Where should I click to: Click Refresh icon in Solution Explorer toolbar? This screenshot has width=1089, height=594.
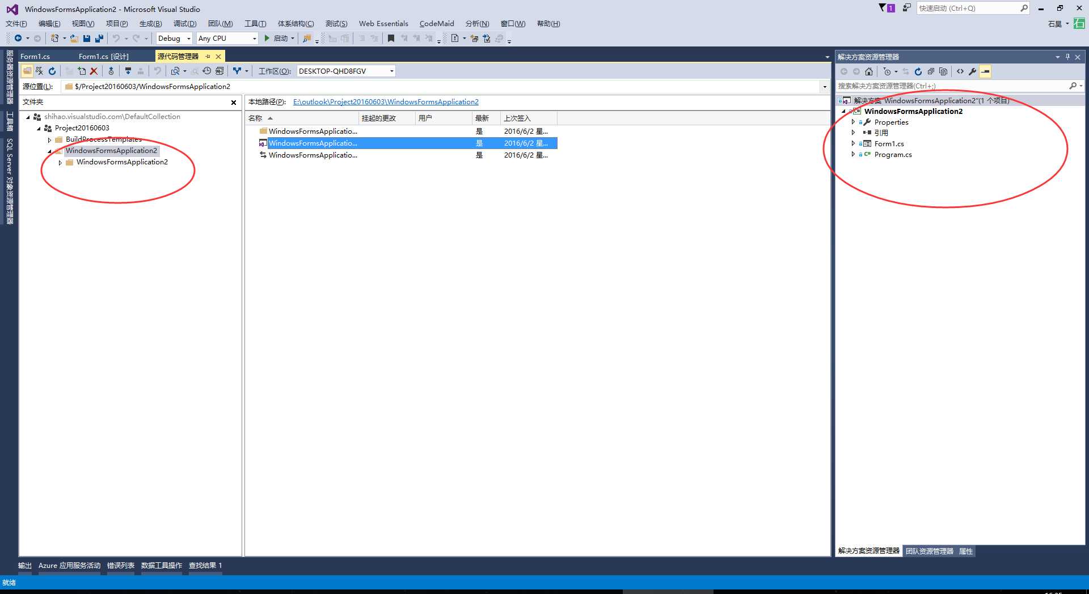tap(918, 71)
